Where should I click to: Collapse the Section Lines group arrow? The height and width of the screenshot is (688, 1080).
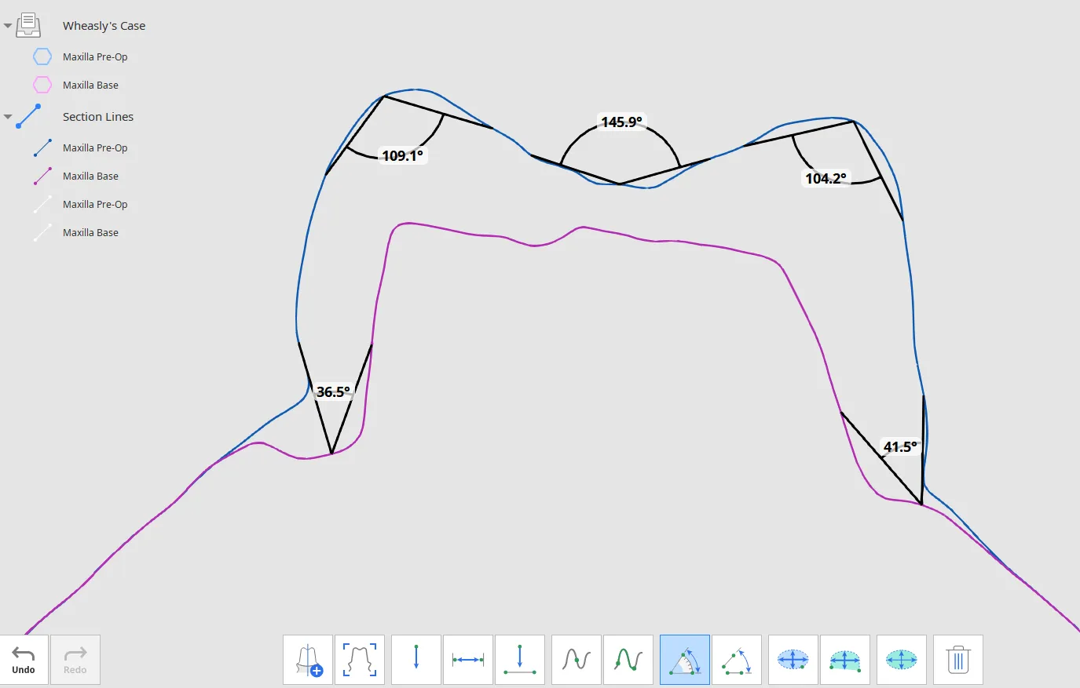(x=8, y=117)
